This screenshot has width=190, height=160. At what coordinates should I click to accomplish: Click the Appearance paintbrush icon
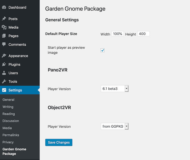(x=4, y=56)
